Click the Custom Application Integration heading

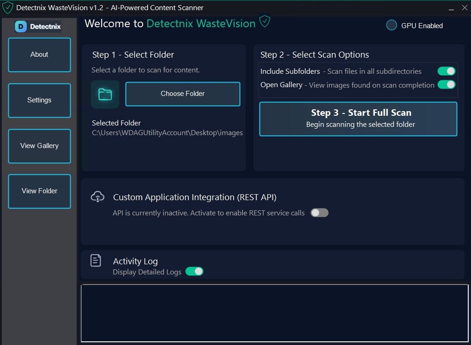pos(195,197)
